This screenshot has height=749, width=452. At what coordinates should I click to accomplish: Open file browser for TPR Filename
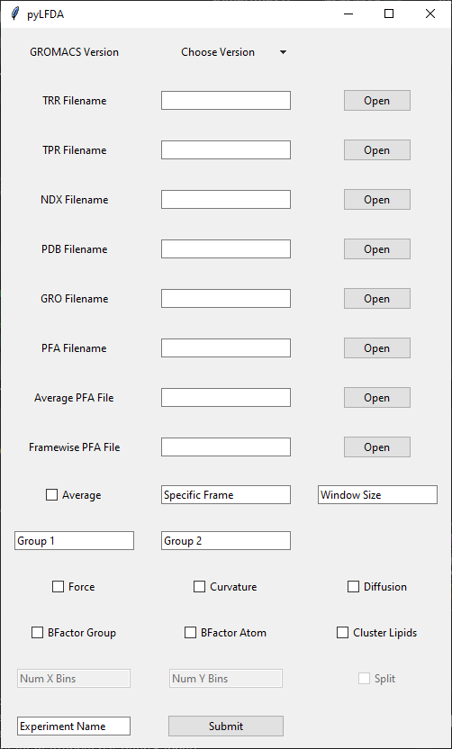tap(377, 150)
